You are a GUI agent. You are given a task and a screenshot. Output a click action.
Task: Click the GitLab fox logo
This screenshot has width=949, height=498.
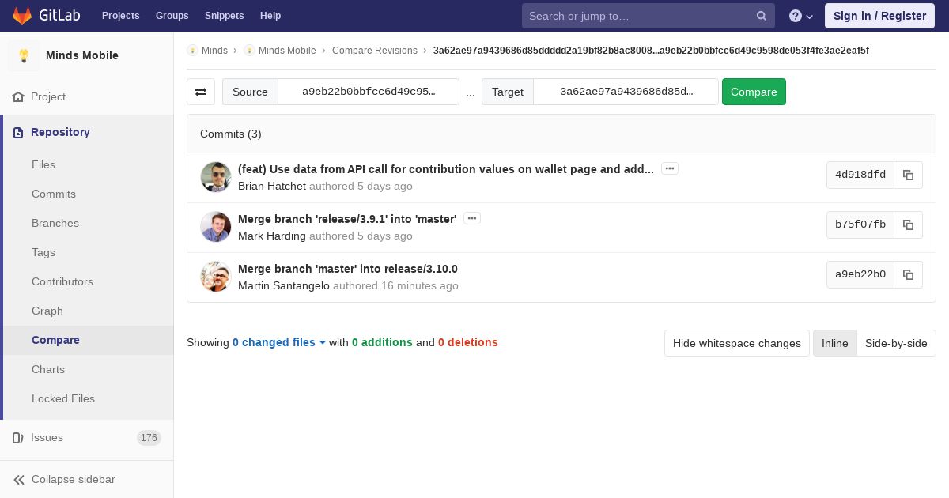[x=22, y=16]
